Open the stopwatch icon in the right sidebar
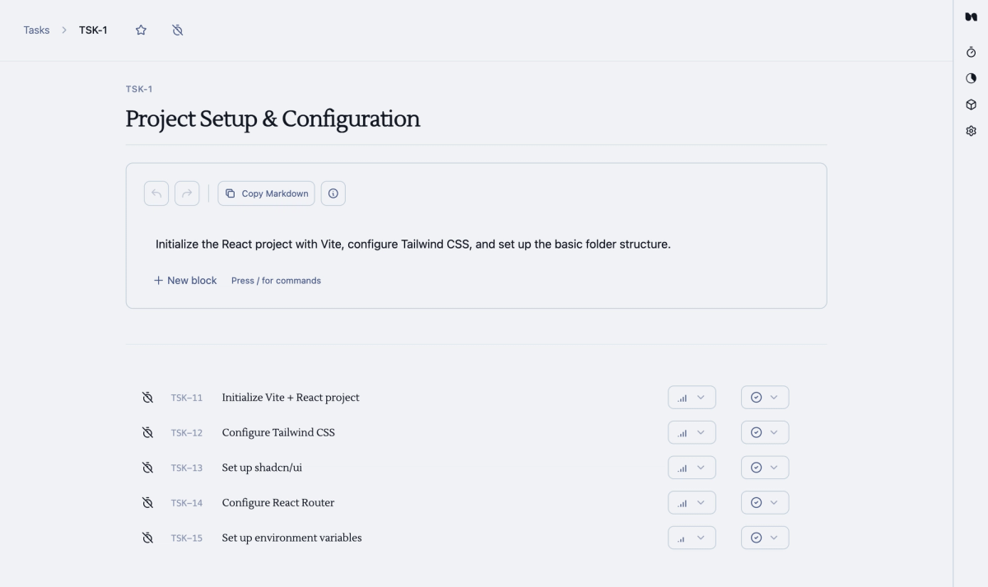The image size is (988, 587). point(971,52)
